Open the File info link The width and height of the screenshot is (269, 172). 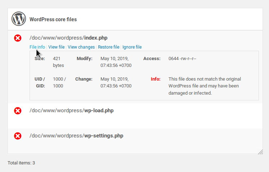point(37,47)
